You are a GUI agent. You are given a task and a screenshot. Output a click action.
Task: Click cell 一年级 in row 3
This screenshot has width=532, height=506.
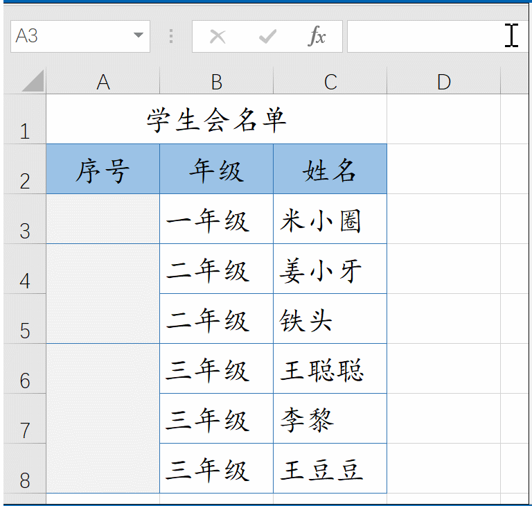click(216, 219)
